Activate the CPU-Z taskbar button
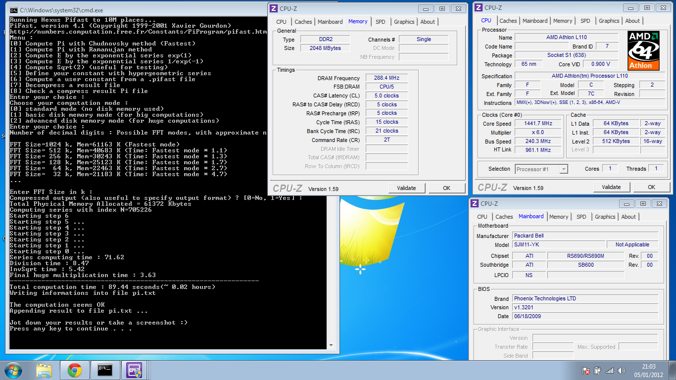 click(135, 370)
